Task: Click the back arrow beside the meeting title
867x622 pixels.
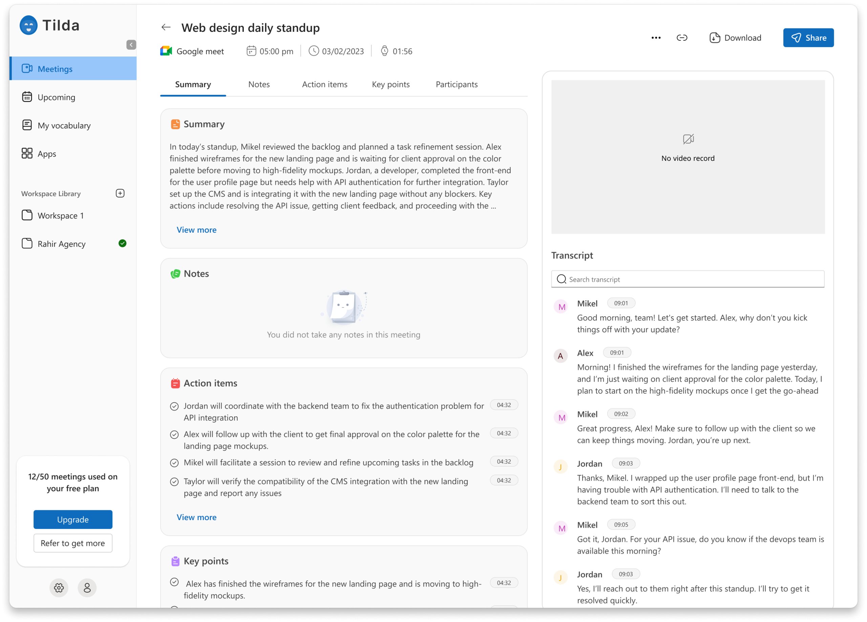Action: coord(166,27)
